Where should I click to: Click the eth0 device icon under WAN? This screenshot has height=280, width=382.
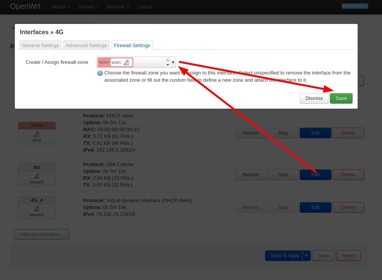(37, 134)
